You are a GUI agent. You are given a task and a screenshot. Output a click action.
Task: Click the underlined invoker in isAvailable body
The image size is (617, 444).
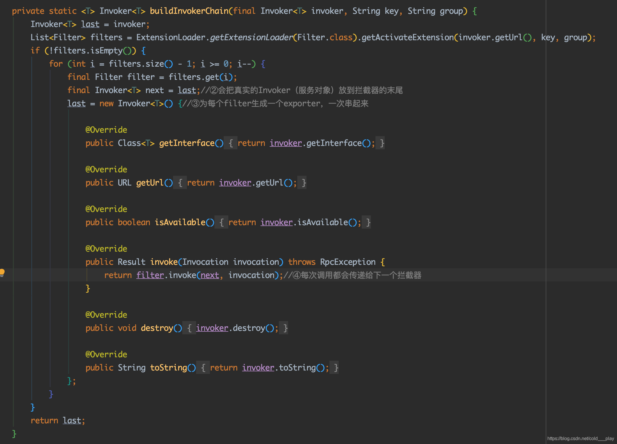pyautogui.click(x=277, y=222)
